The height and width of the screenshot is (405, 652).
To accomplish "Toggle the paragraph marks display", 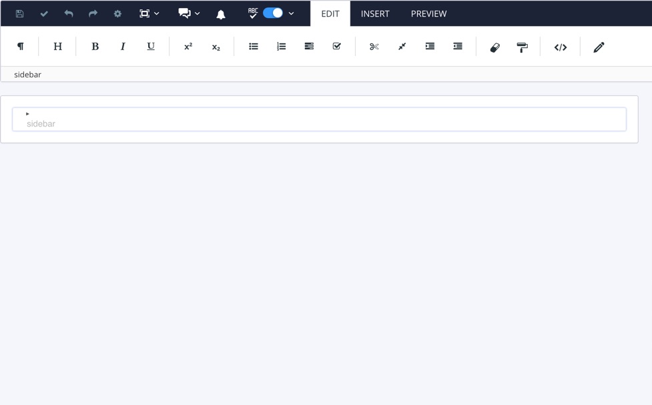I will (20, 47).
